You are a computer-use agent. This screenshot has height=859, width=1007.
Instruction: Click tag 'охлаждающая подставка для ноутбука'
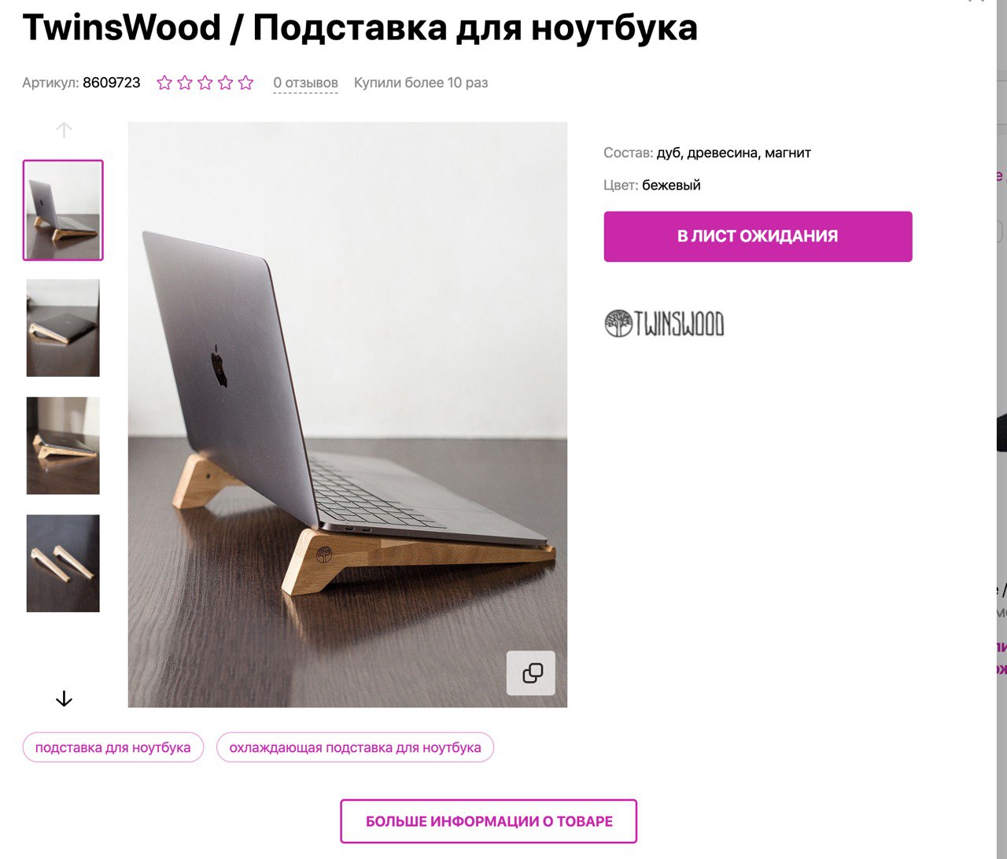pyautogui.click(x=355, y=747)
